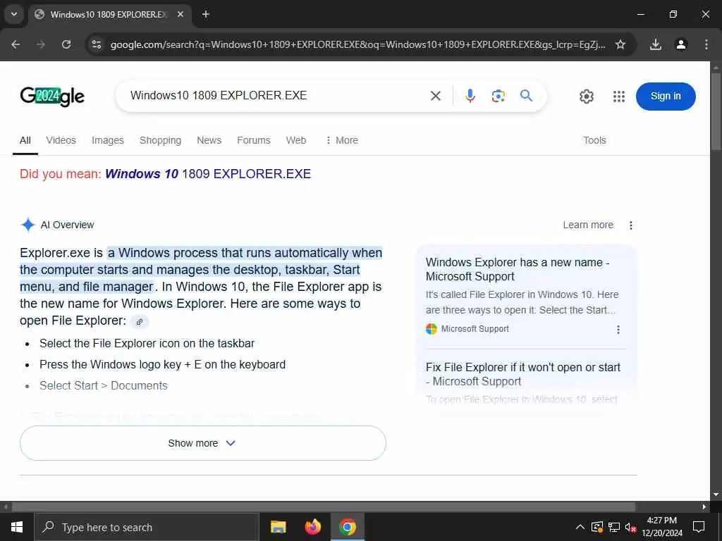This screenshot has width=722, height=541.
Task: Bookmark this page with the star
Action: (x=620, y=44)
